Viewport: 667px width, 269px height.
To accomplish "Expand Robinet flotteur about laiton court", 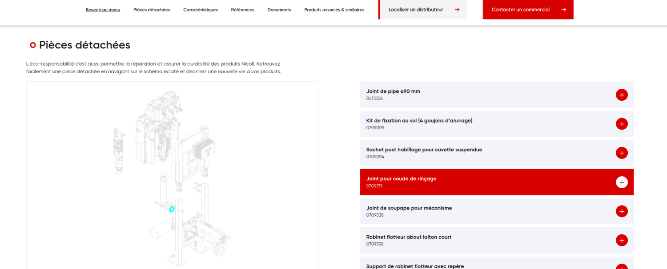I will pos(622,240).
